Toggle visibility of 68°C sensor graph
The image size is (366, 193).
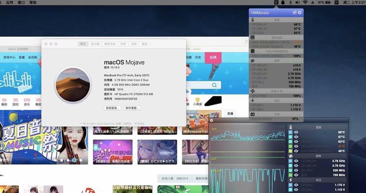(296, 132)
